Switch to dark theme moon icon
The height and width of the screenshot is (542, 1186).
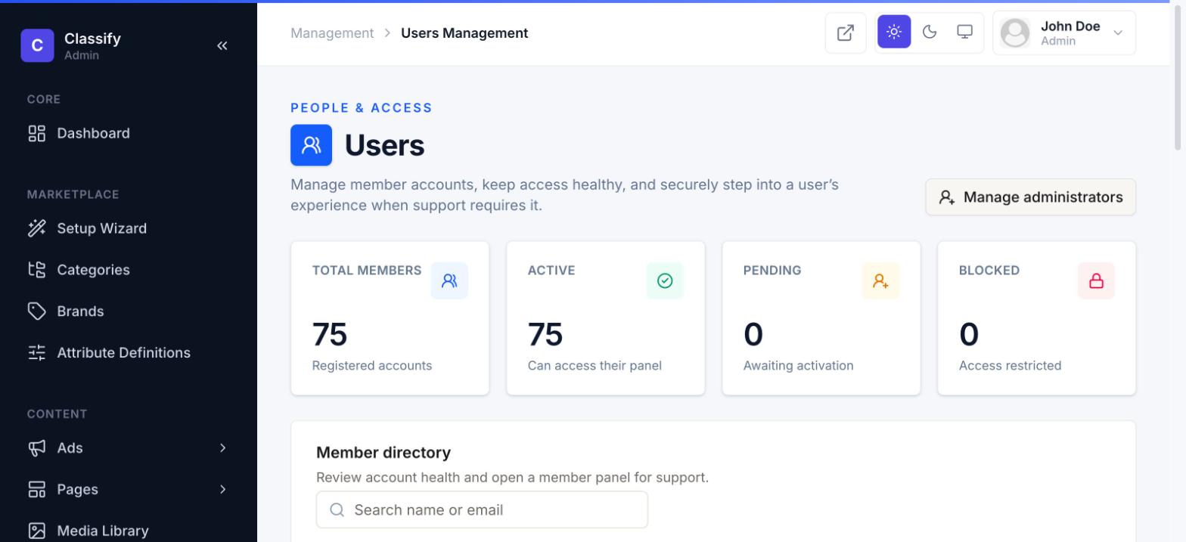coord(930,32)
